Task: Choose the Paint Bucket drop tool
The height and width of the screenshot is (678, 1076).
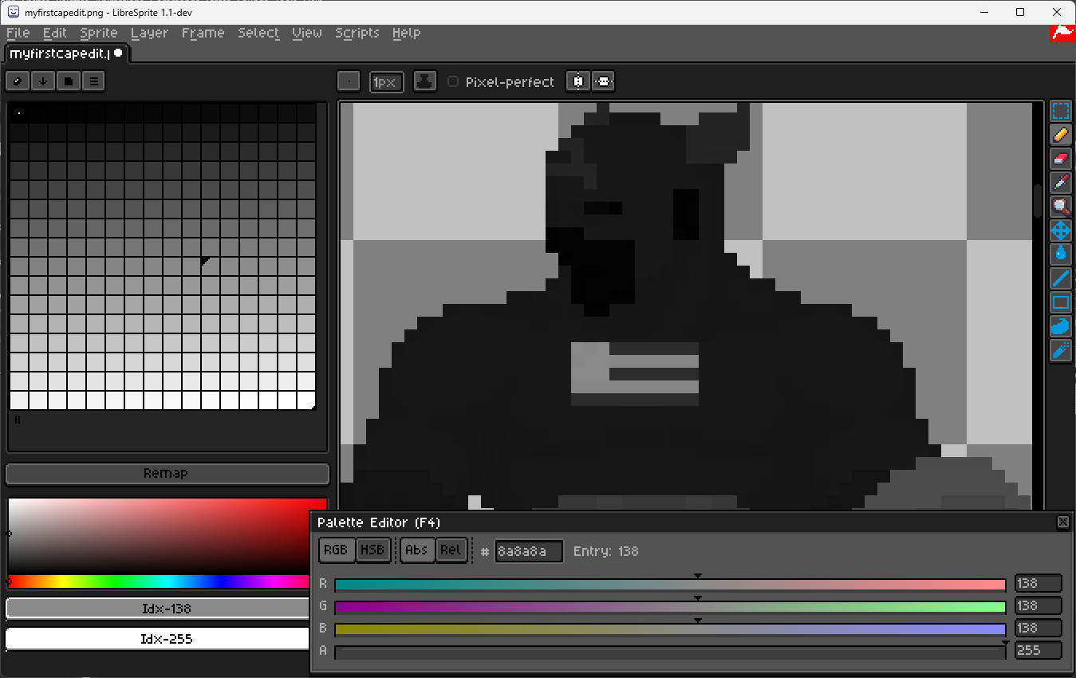Action: click(x=1060, y=254)
